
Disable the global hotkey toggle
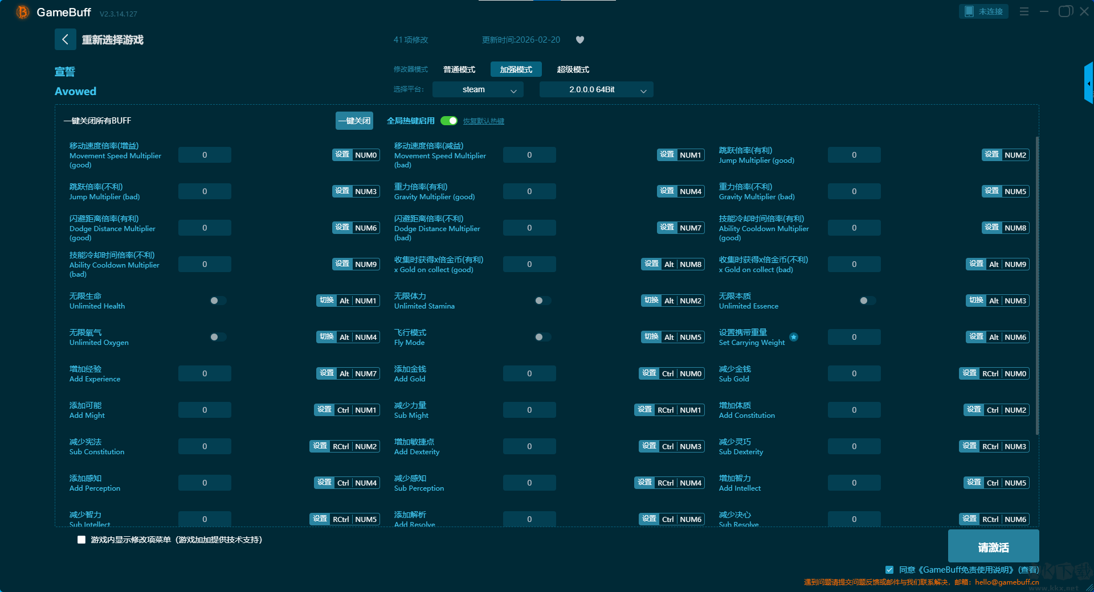449,121
